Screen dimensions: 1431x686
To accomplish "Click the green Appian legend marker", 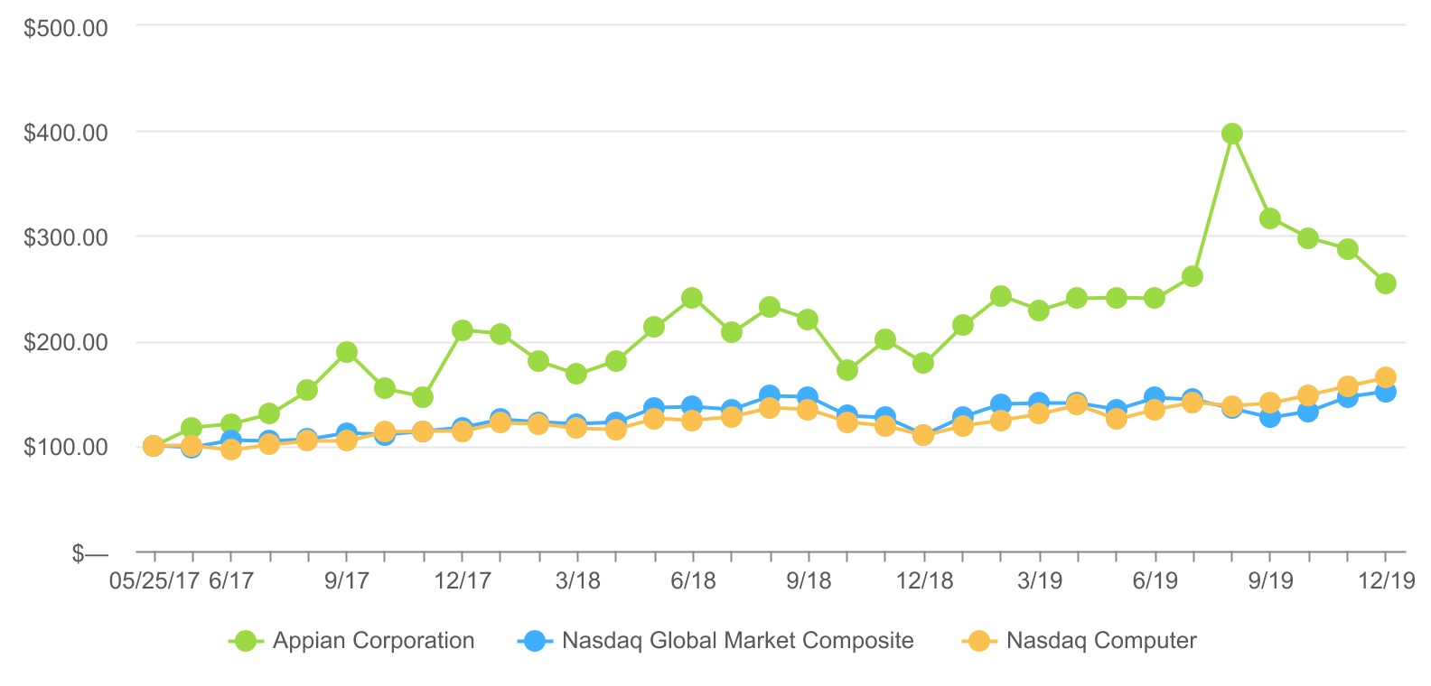I will (245, 641).
